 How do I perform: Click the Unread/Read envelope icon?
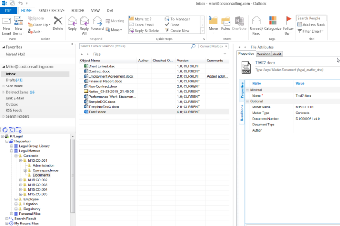256,21
